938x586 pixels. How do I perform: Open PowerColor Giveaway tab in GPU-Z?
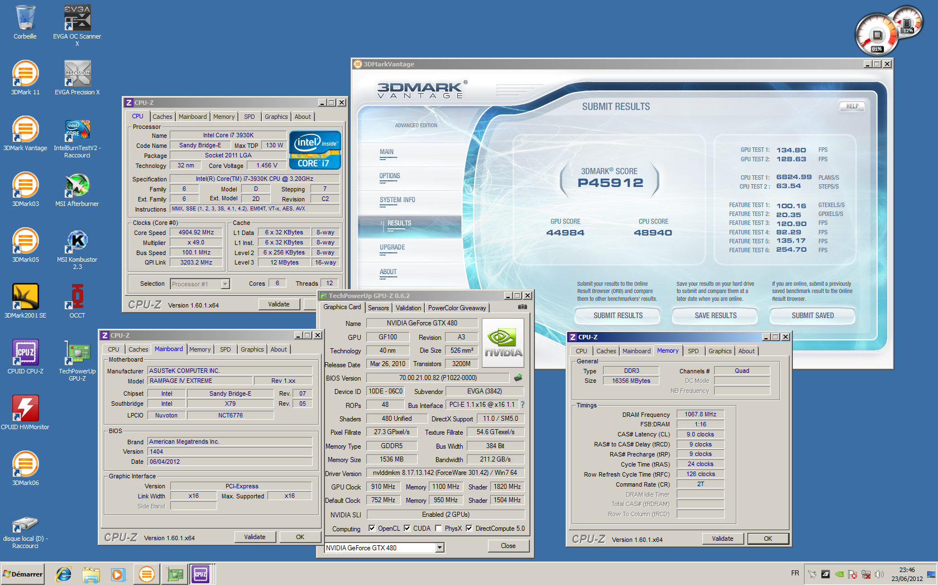click(x=457, y=308)
